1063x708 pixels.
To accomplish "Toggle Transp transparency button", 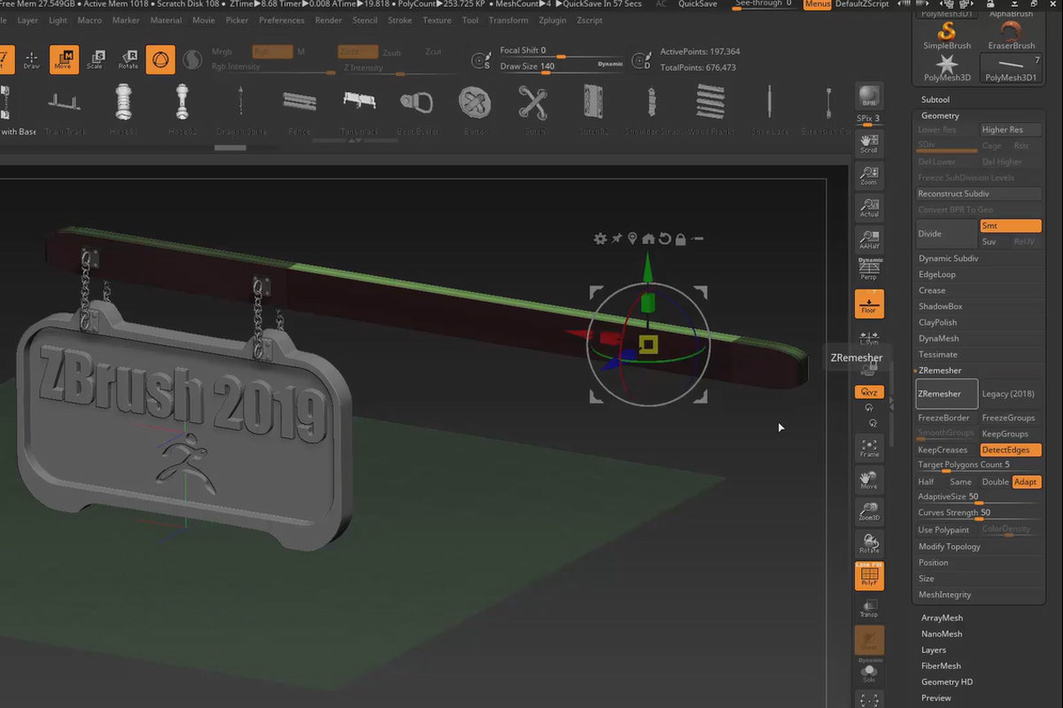I will [x=869, y=607].
